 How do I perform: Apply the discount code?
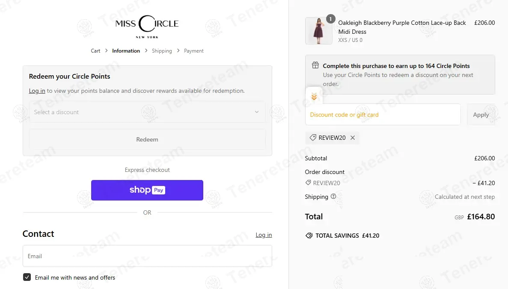click(x=481, y=115)
